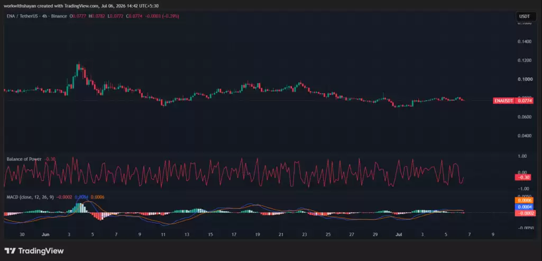Click the 4h timeframe label in the header
This screenshot has width=542, height=261.
(x=44, y=16)
